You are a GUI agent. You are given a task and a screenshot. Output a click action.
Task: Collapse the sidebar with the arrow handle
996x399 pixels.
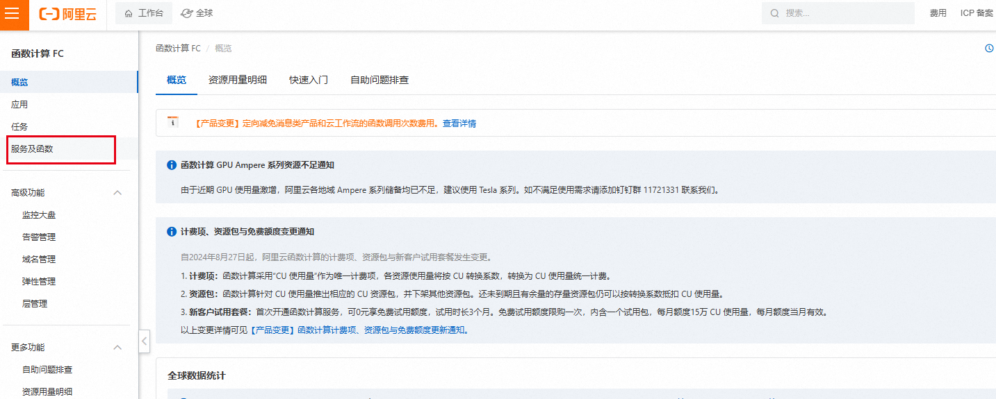click(x=145, y=341)
